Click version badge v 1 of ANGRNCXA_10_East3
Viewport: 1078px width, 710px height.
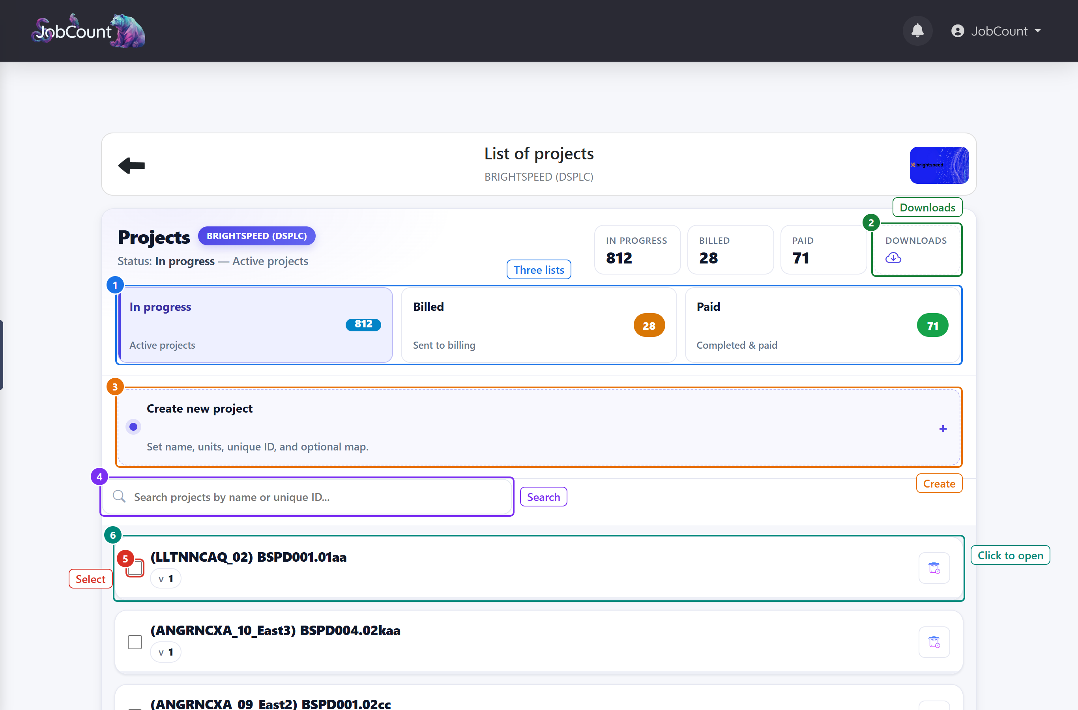click(x=166, y=652)
